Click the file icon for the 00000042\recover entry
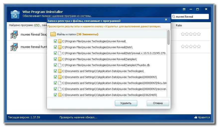218x127 pixels. [x=60, y=89]
